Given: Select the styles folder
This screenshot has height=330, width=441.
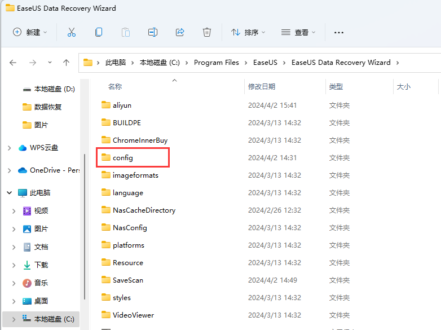Looking at the screenshot, I should [121, 298].
